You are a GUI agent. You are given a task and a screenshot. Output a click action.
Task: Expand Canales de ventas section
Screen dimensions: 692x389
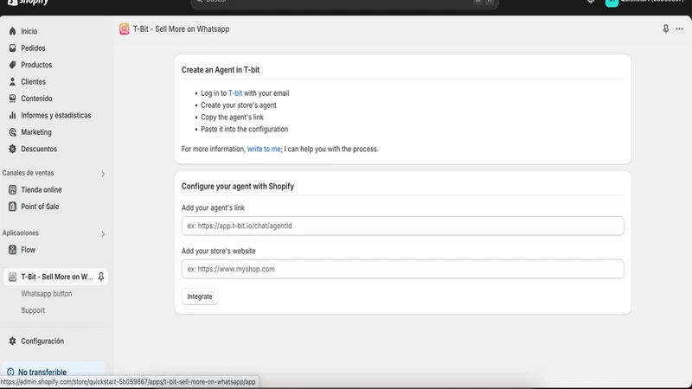[x=103, y=174]
